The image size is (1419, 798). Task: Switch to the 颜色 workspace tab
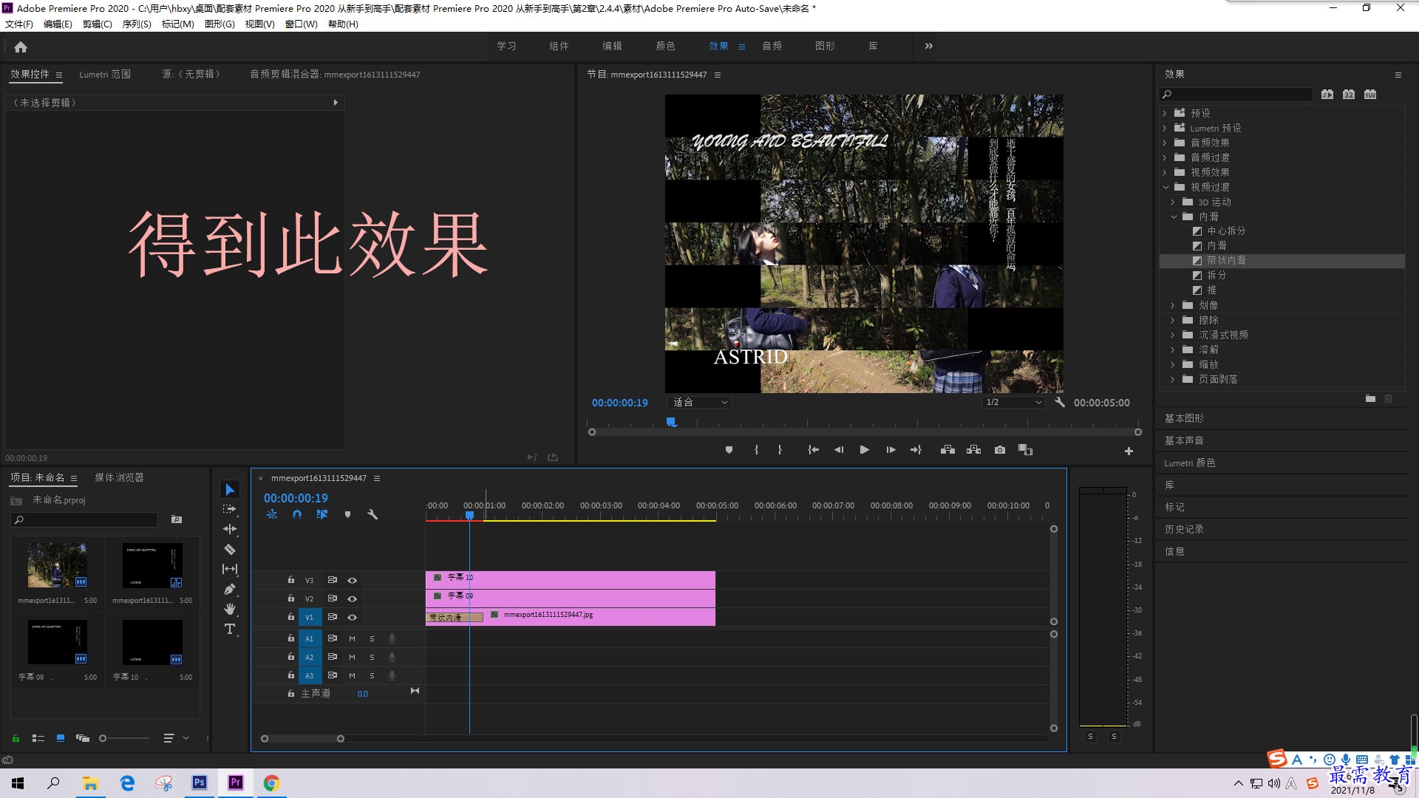665,46
